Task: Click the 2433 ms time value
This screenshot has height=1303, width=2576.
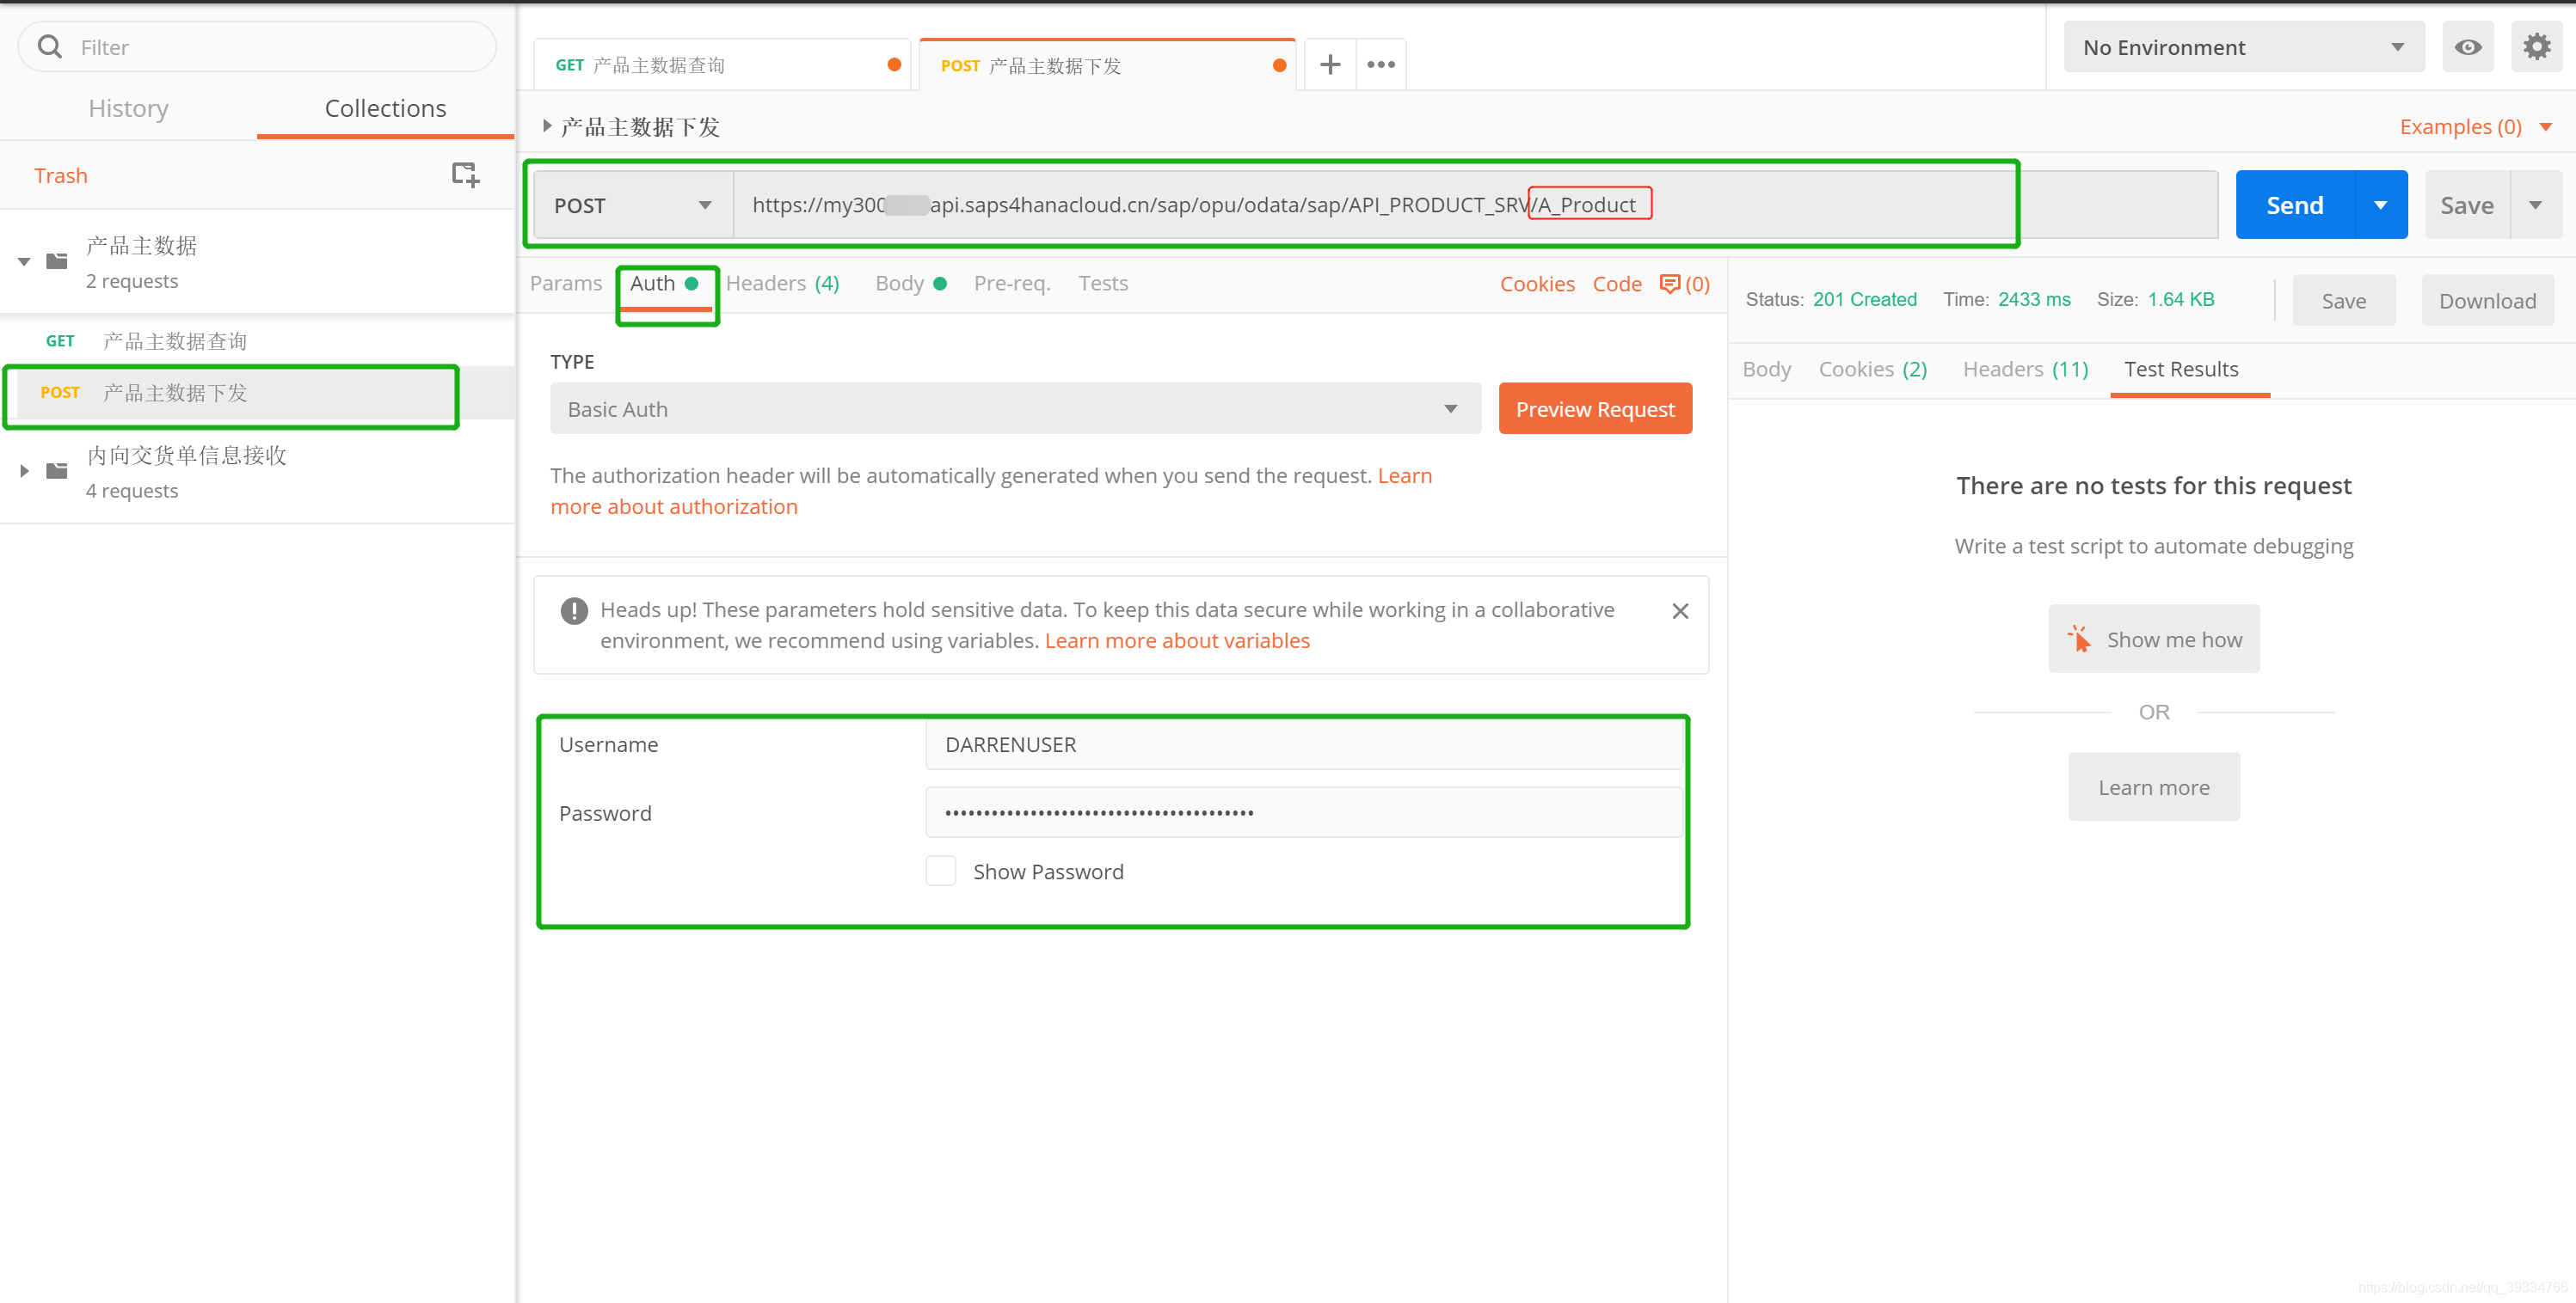Action: coord(2034,300)
